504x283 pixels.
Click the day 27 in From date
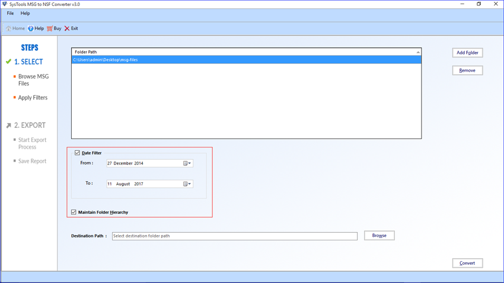(x=110, y=163)
